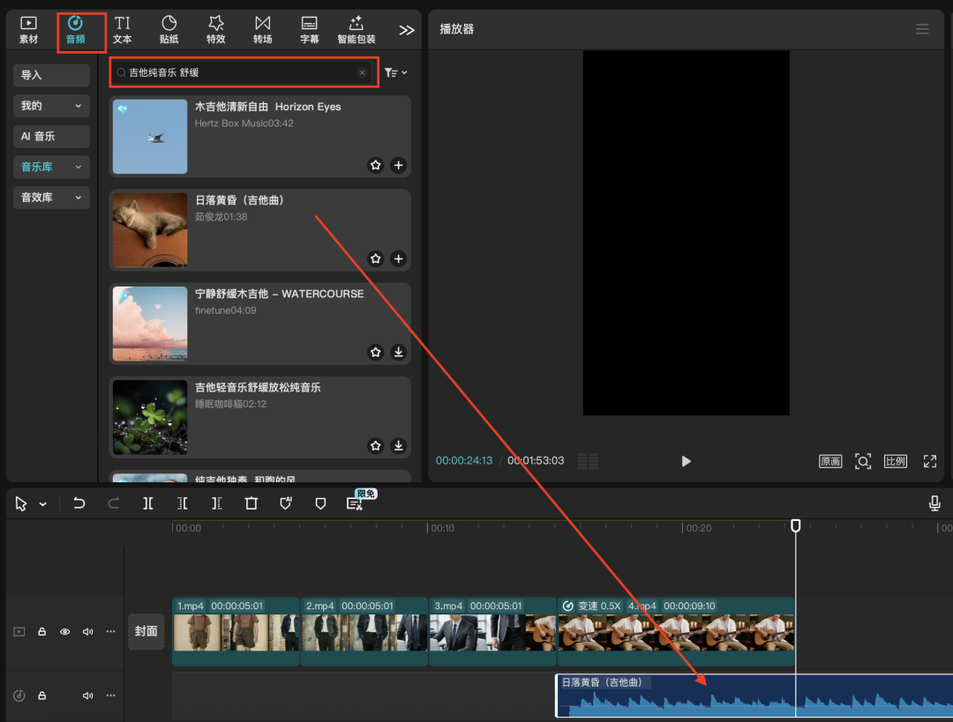
Task: Click the timeline playhead handle
Action: (795, 525)
